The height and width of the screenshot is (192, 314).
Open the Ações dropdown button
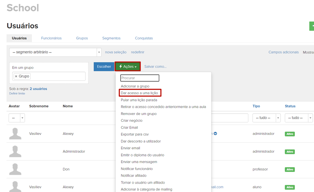pos(128,67)
